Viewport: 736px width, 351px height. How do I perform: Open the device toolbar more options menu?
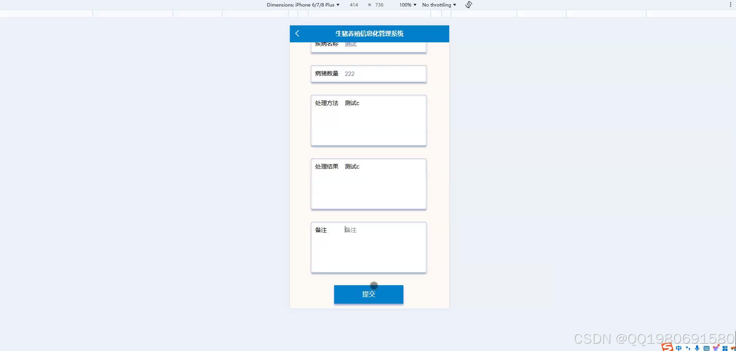pyautogui.click(x=730, y=4)
